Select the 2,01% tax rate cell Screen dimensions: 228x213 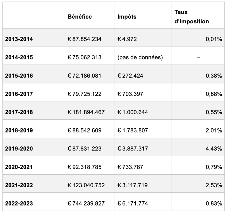coord(214,131)
